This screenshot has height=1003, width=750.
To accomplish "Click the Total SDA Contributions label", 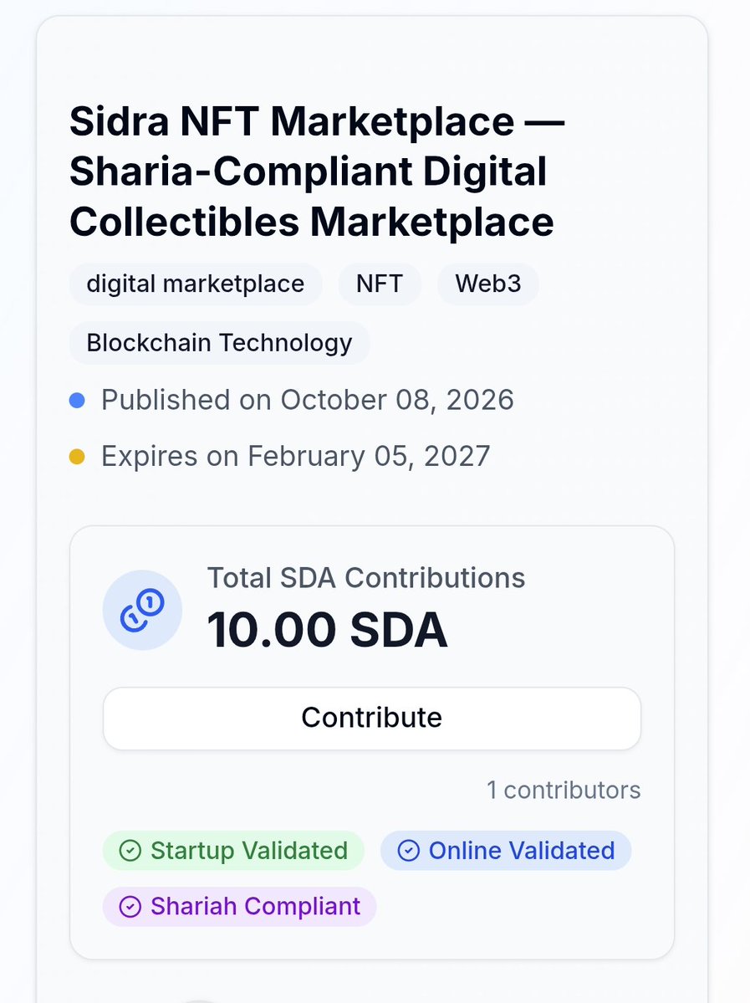I will point(365,577).
